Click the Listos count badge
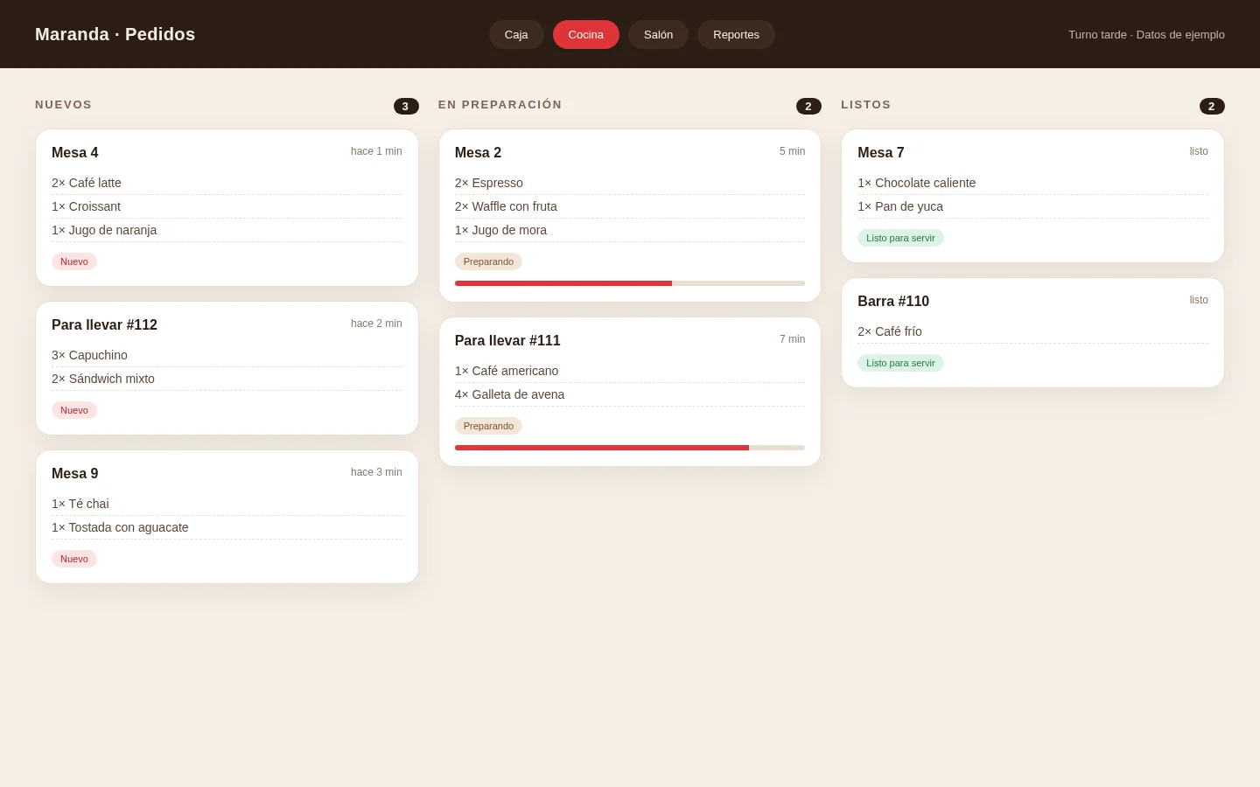 tap(1212, 106)
